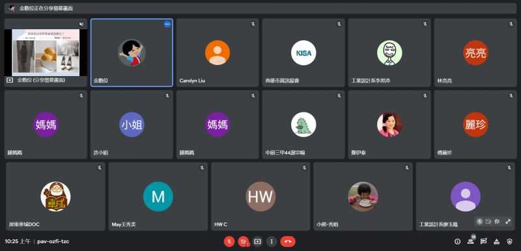Viewport: 521px width, 251px height.
Task: Select the 麗珍 red avatar
Action: [475, 125]
